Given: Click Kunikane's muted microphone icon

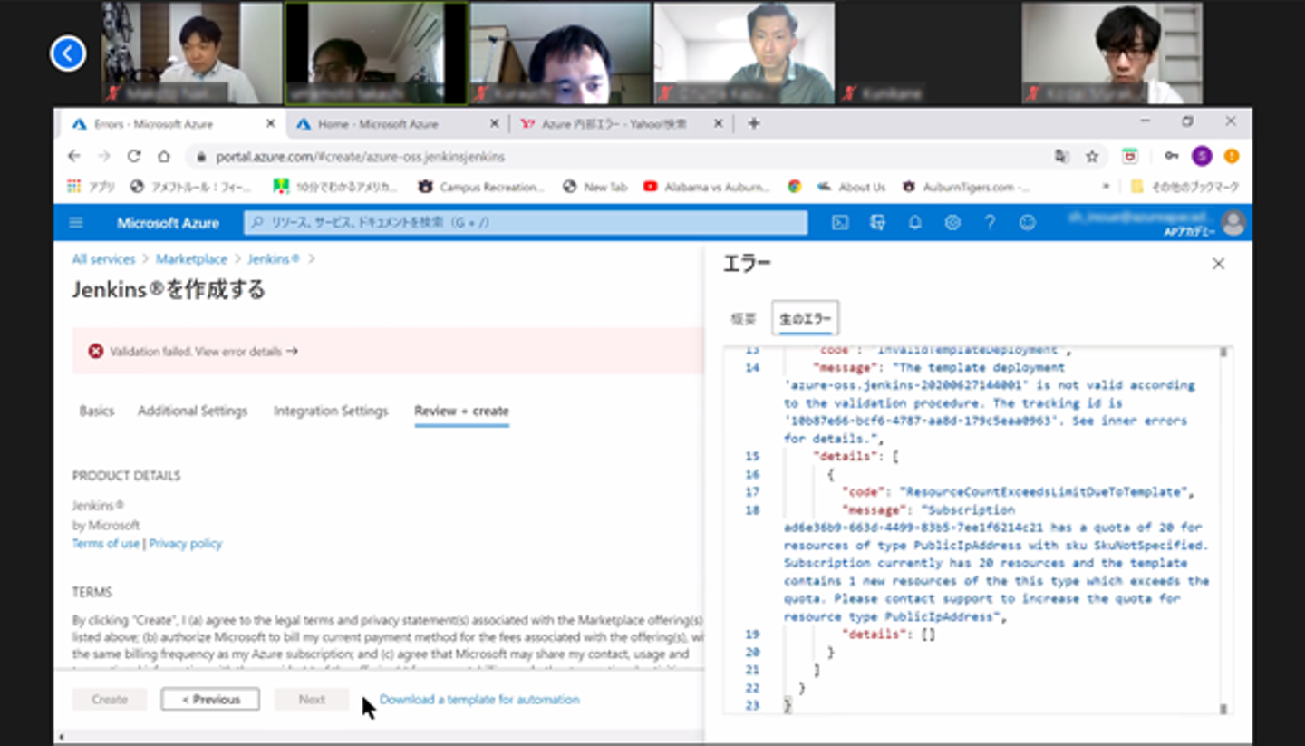Looking at the screenshot, I should click(849, 93).
